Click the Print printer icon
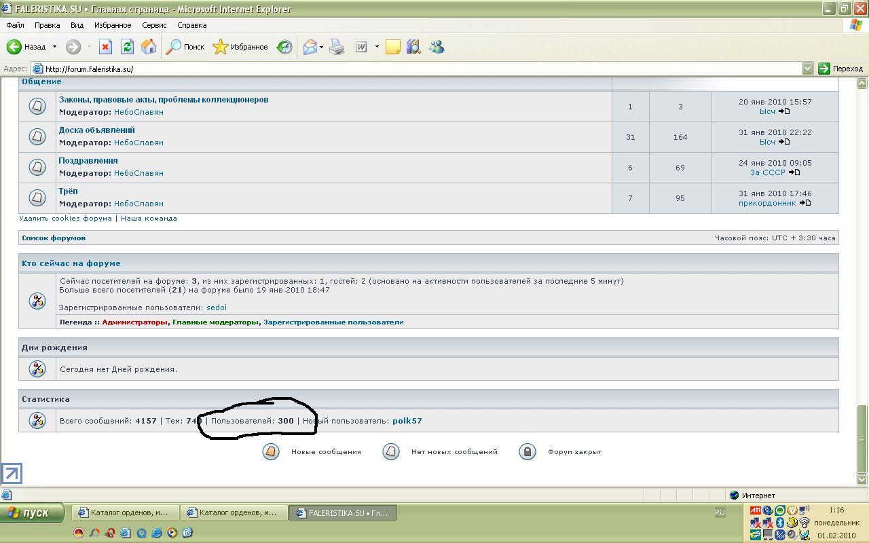The image size is (869, 543). [x=337, y=47]
